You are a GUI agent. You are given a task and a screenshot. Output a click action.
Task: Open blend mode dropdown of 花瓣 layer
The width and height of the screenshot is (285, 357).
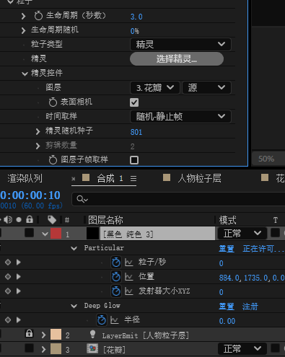tap(242, 348)
